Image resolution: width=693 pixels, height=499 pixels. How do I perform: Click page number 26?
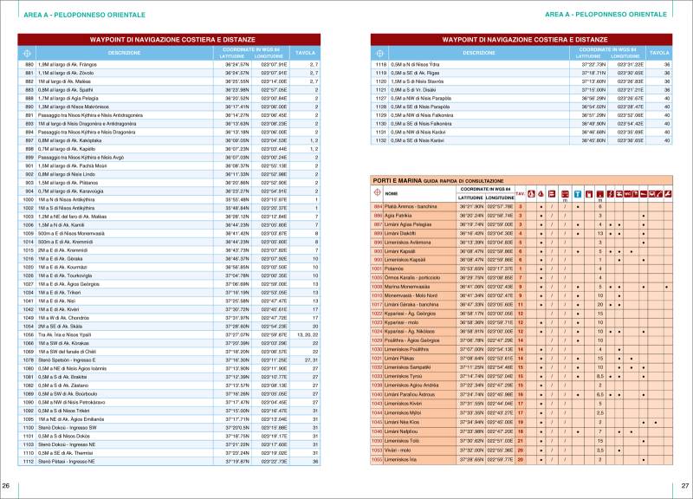tap(7, 485)
